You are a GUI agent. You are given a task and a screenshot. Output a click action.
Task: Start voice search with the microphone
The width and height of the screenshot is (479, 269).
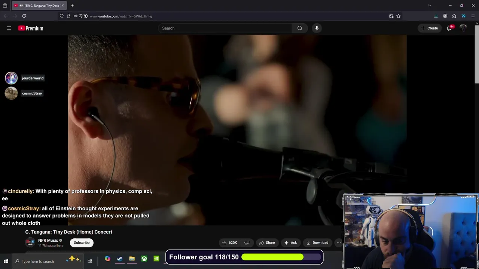(x=317, y=28)
